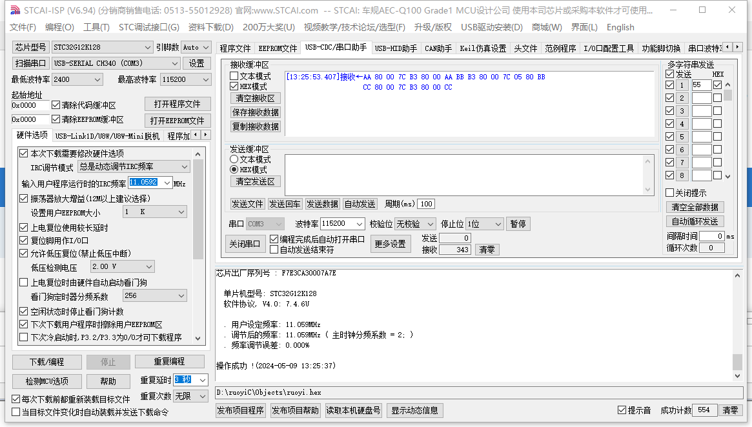Viewport: 752px width, 427px height.
Task: Switch language via English menu
Action: pyautogui.click(x=620, y=27)
